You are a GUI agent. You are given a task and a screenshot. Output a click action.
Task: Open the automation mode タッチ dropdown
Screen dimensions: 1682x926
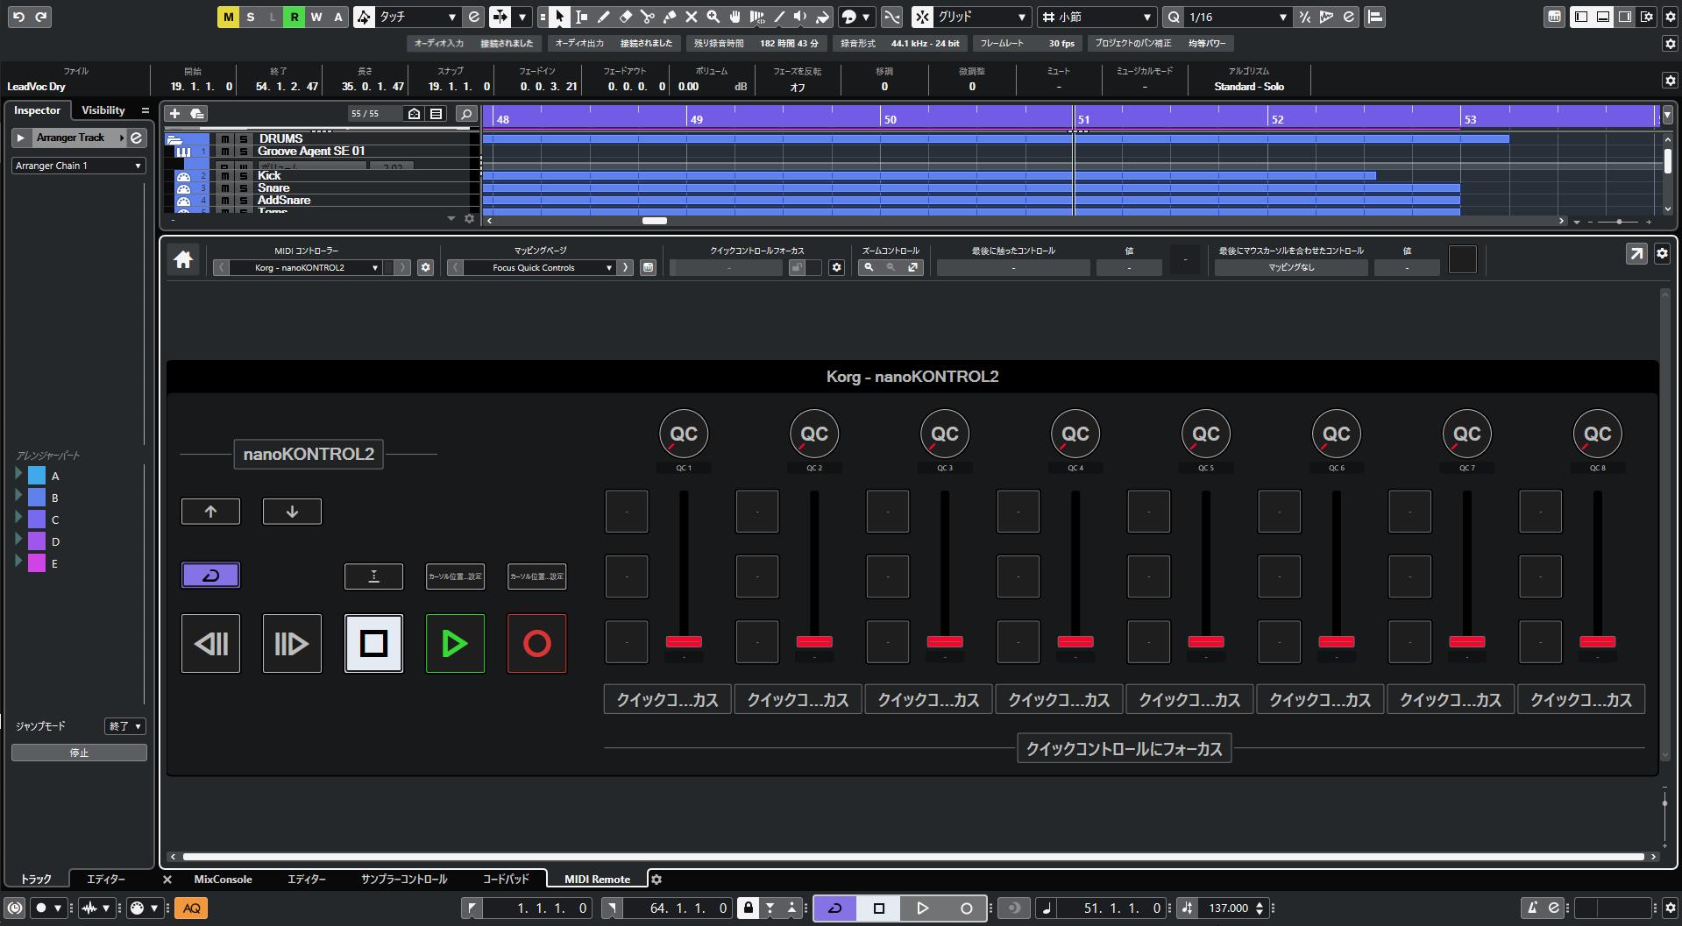(x=418, y=17)
